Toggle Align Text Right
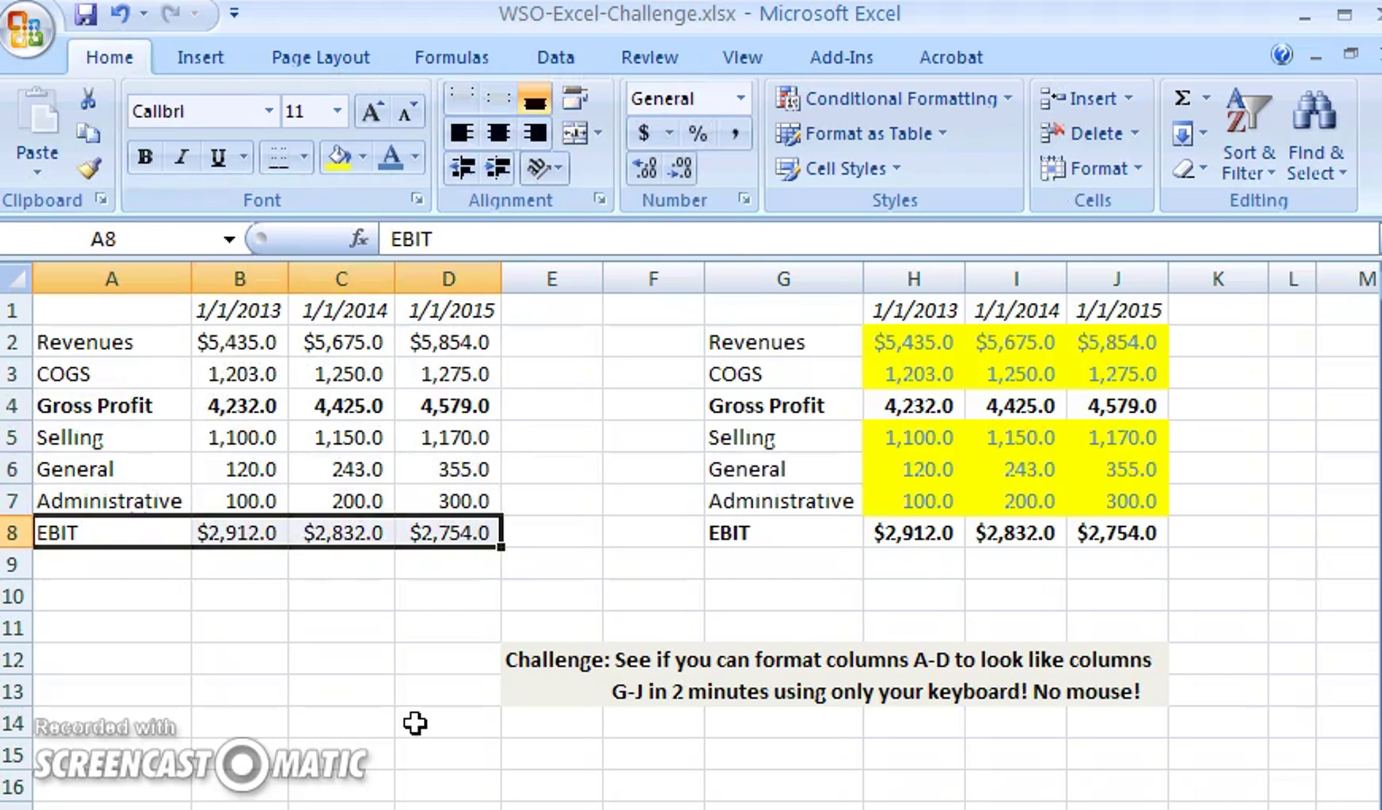 (534, 134)
